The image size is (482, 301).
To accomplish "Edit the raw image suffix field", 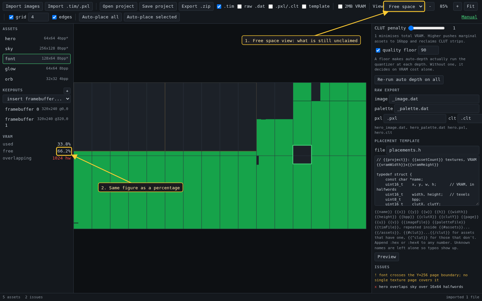I will [x=434, y=99].
